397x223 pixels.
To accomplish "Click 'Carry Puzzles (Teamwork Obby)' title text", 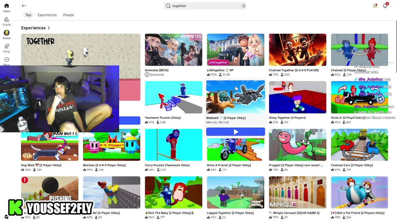I will 167,165.
